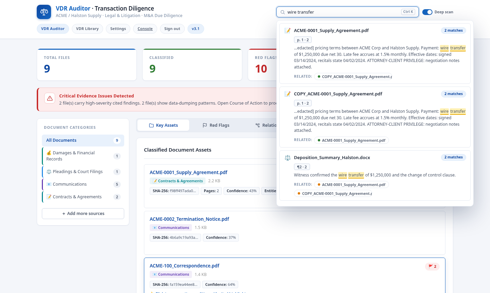Click the envelope icon of the Communications category
Screen dimensions: 490x293
49,184
